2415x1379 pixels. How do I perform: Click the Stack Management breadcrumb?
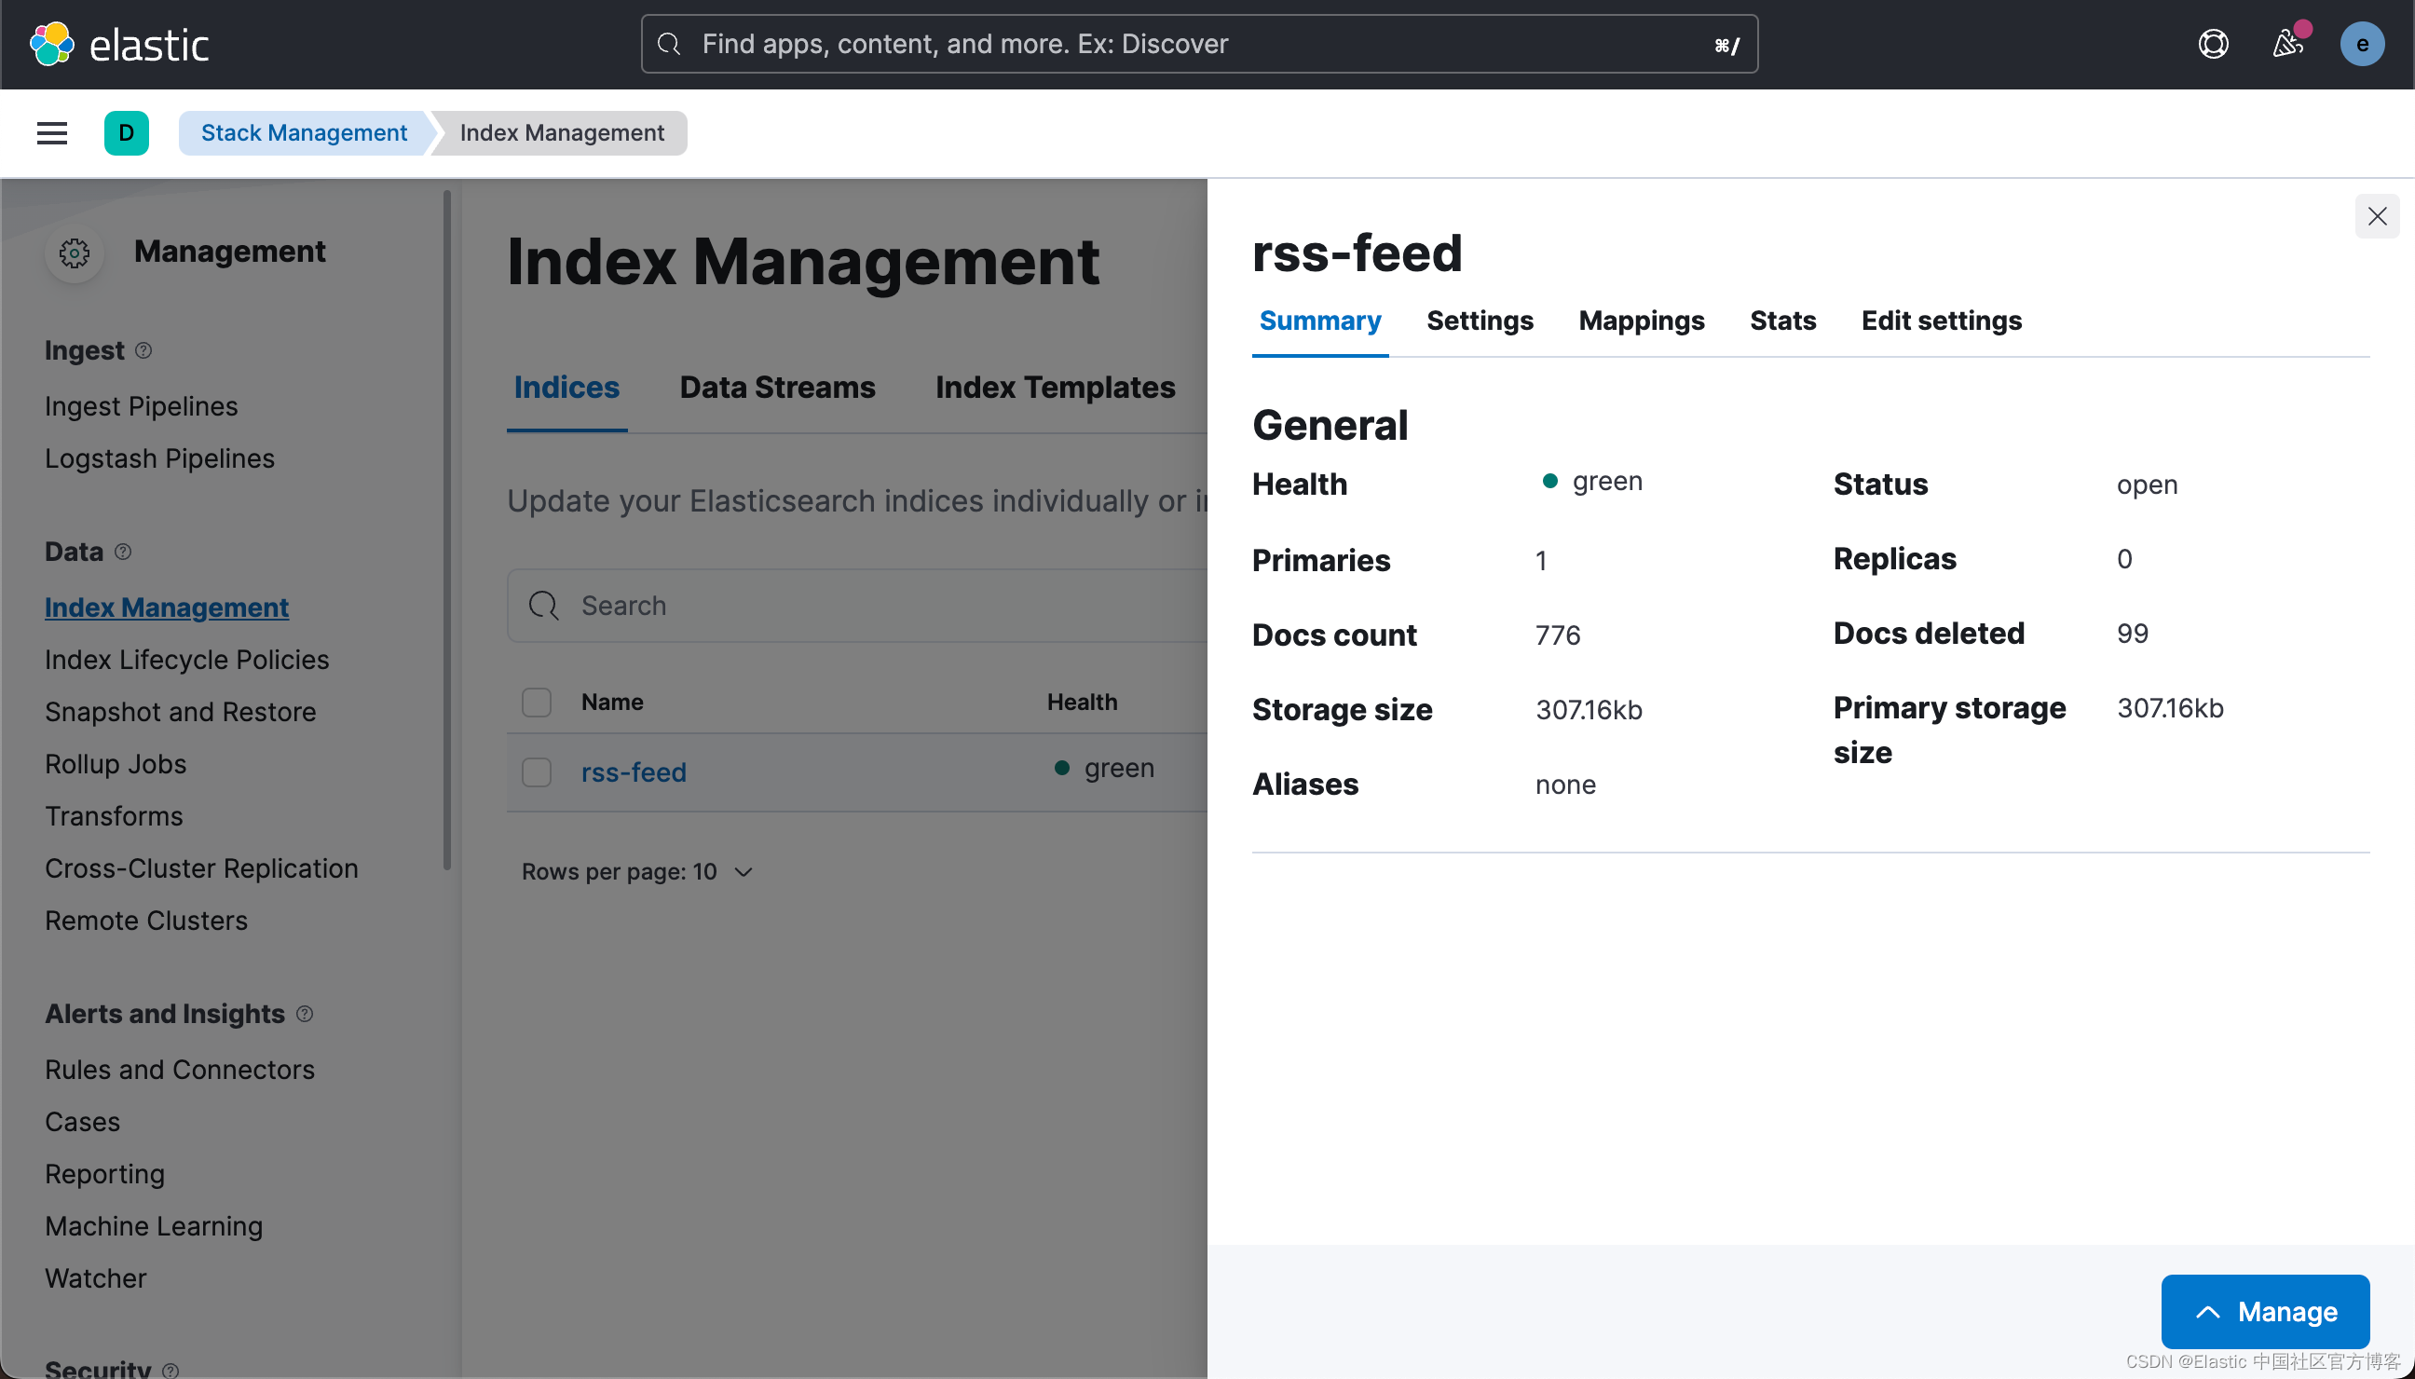coord(303,132)
